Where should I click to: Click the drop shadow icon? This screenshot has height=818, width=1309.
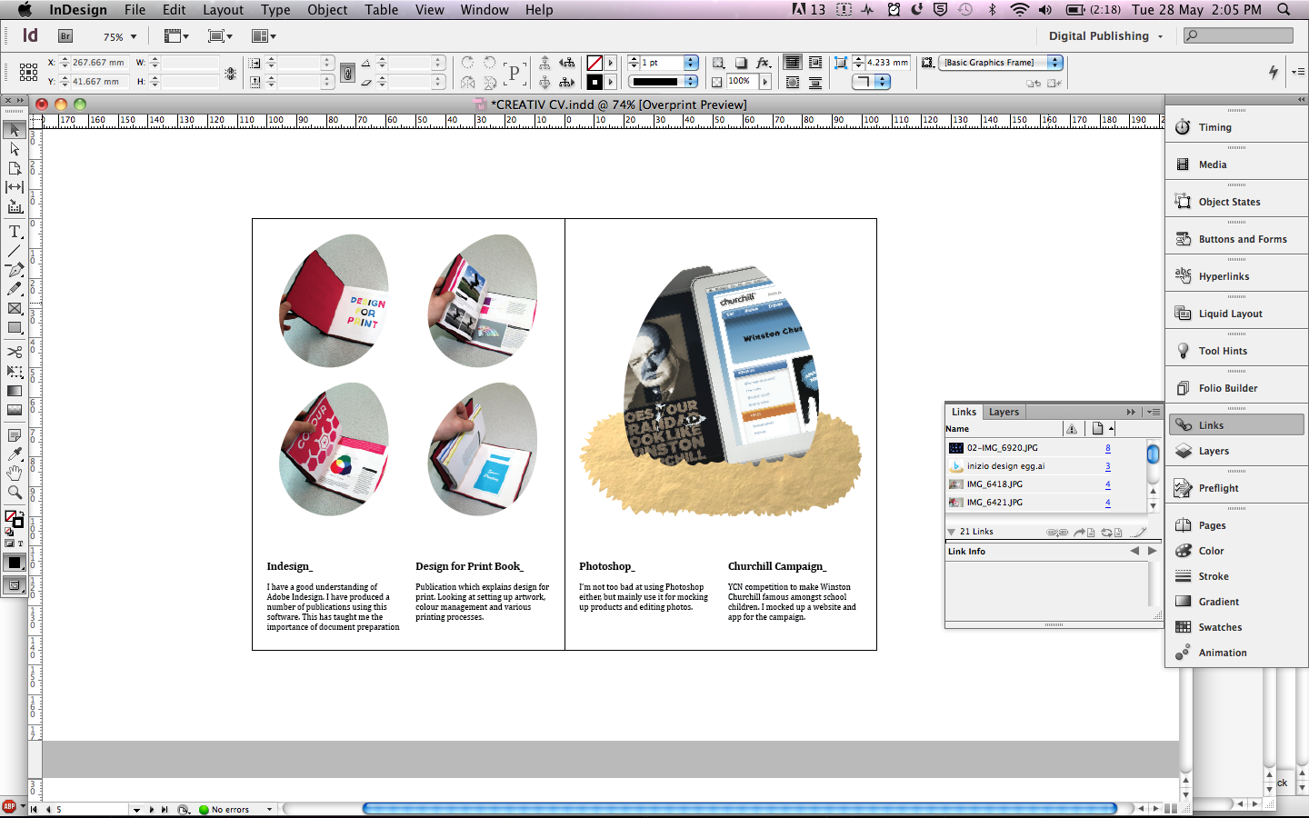tap(741, 63)
